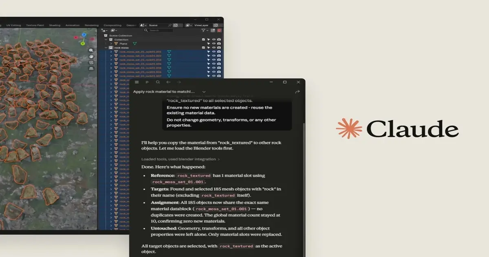489x257 pixels.
Task: Expand 'Loaded tools, used blender integration' link
Action: [x=181, y=159]
